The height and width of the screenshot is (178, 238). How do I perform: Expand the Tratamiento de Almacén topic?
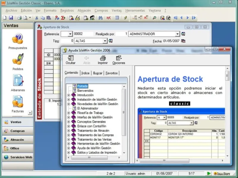pyautogui.click(x=69, y=131)
